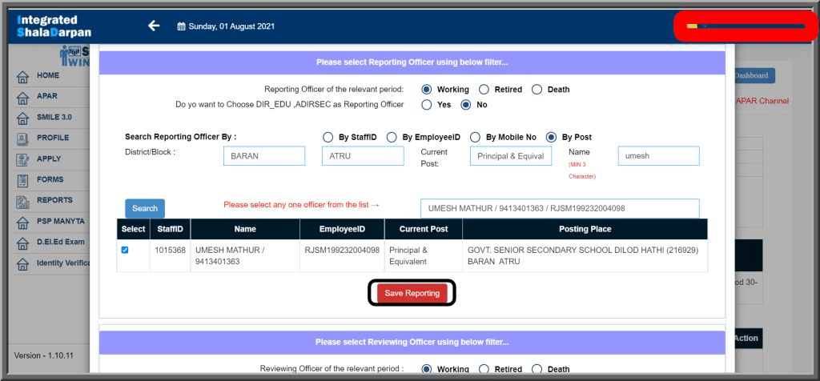The height and width of the screenshot is (381, 820).
Task: Open the ATRU block dropdown
Action: pos(363,156)
